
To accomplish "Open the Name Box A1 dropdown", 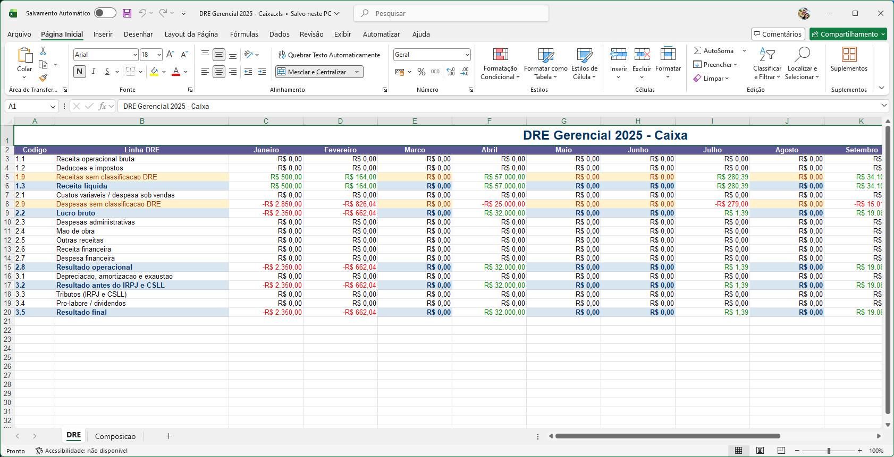I will (53, 107).
